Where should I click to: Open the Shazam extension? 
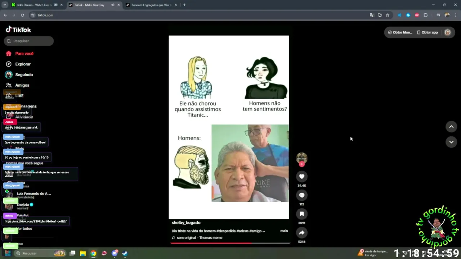[408, 15]
